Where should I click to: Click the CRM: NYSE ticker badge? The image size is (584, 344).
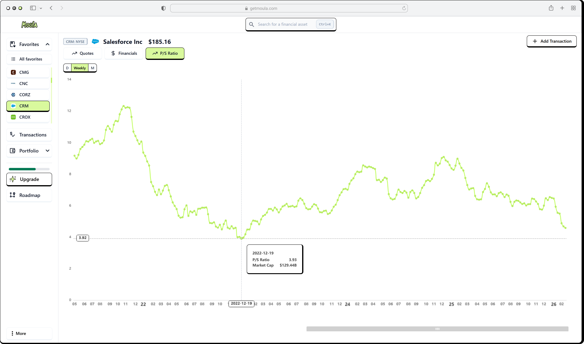[x=75, y=42]
